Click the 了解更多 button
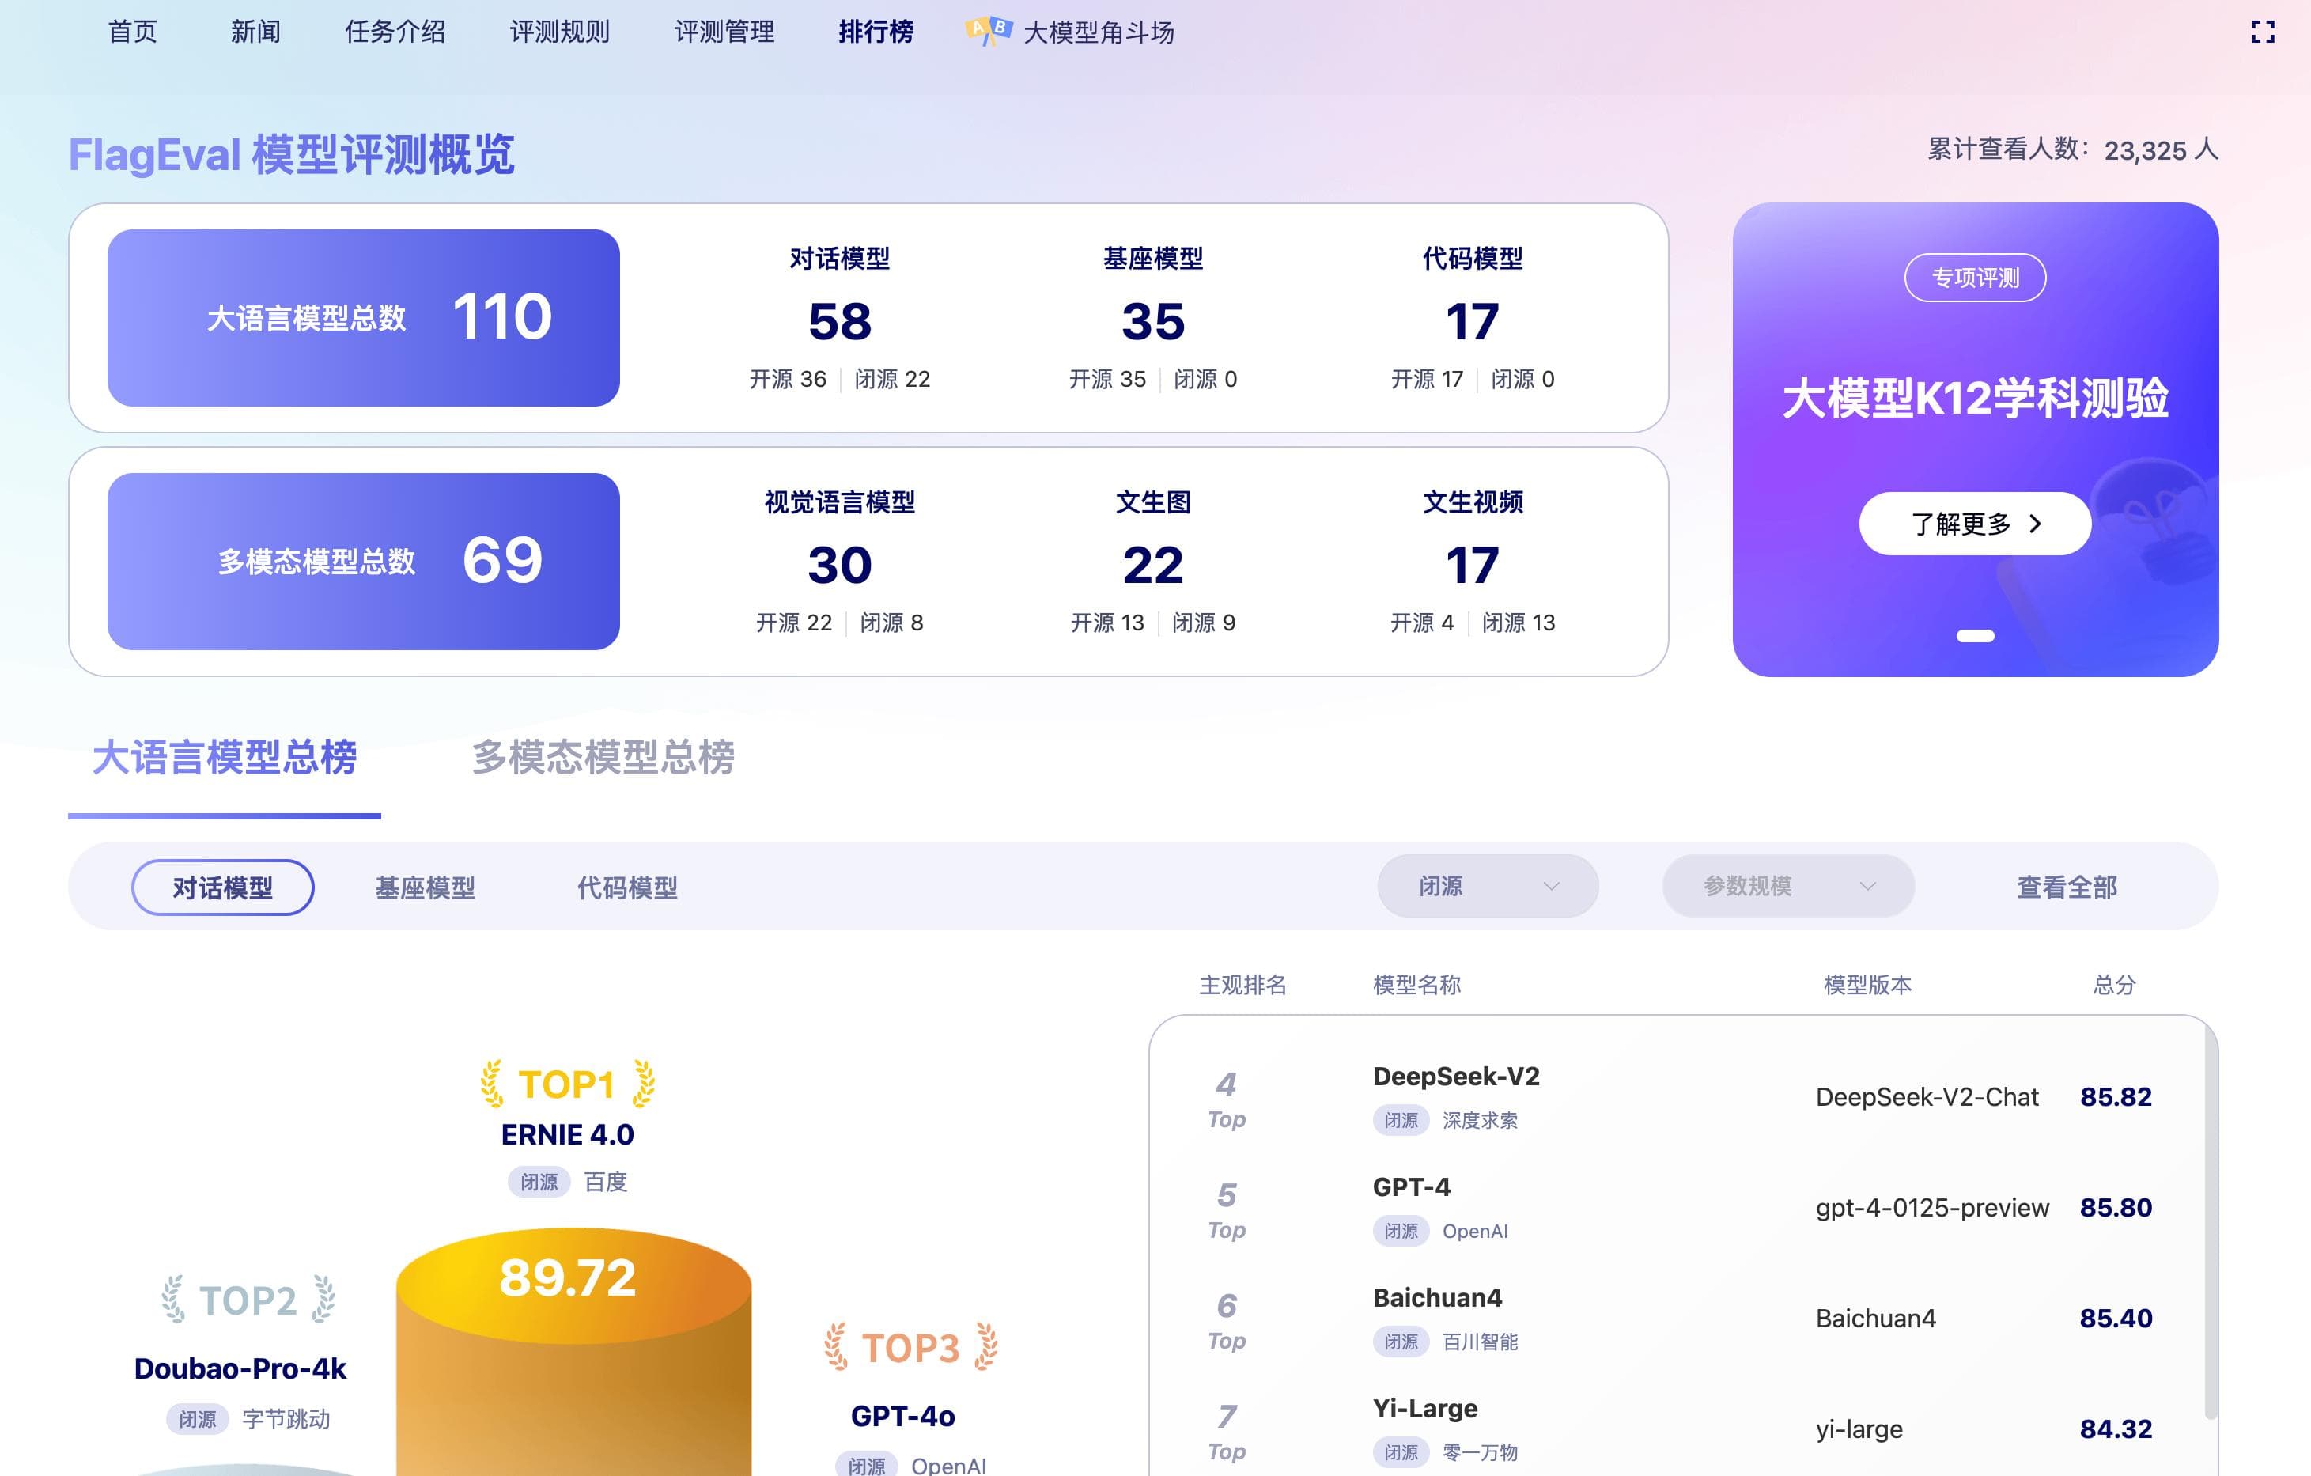Image resolution: width=2311 pixels, height=1476 pixels. point(1975,524)
